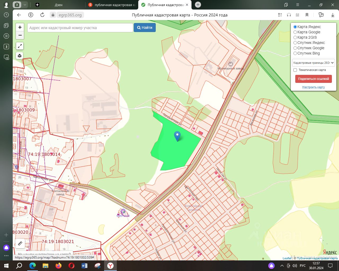Click the print map icon
The height and width of the screenshot is (271, 339).
point(20,56)
